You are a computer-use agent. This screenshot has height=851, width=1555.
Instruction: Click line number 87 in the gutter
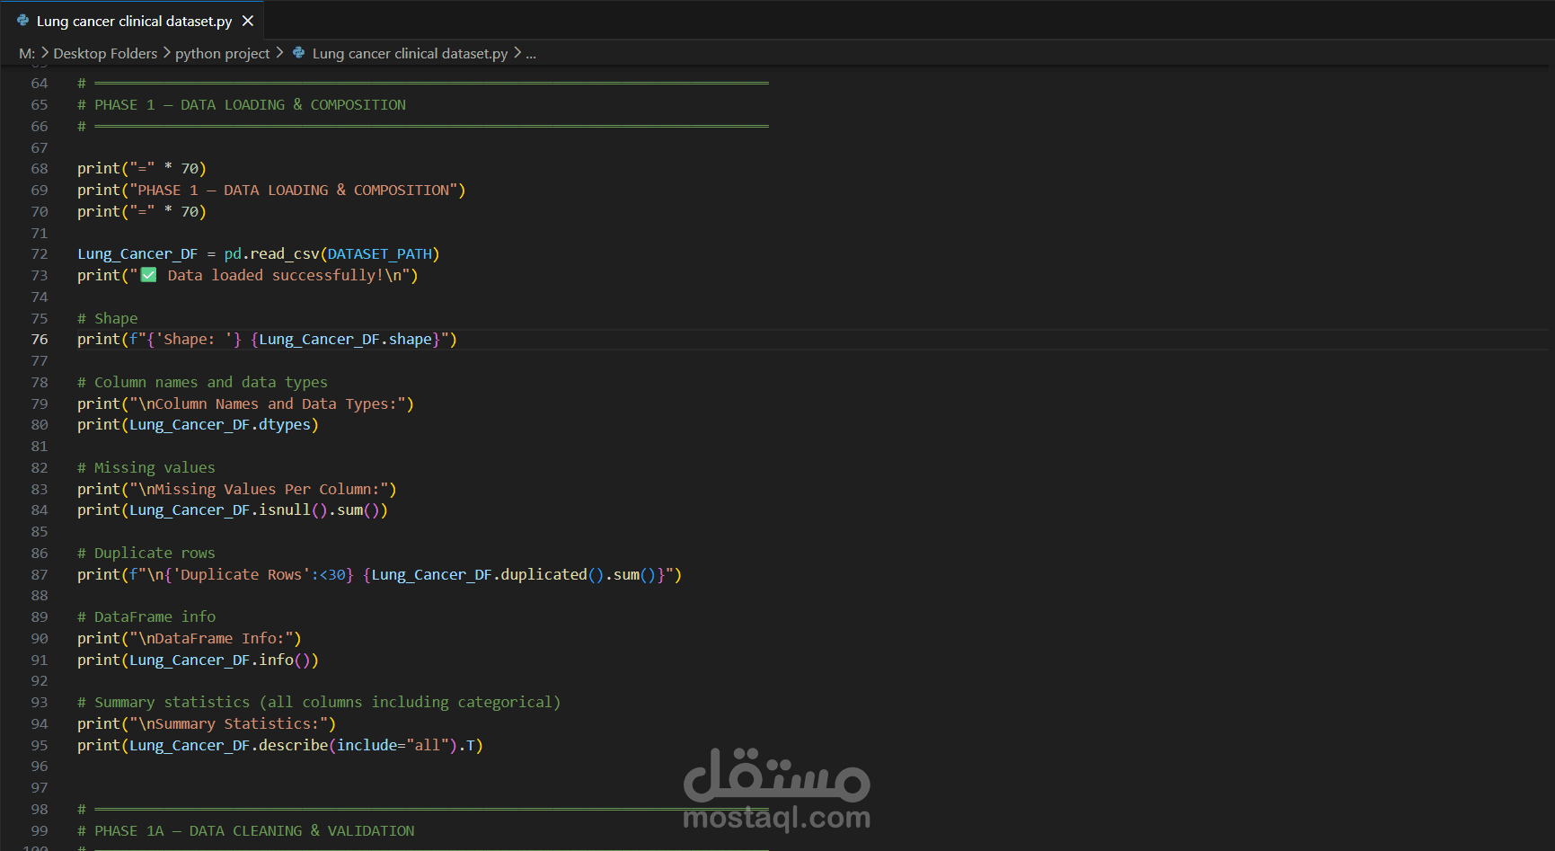40,575
